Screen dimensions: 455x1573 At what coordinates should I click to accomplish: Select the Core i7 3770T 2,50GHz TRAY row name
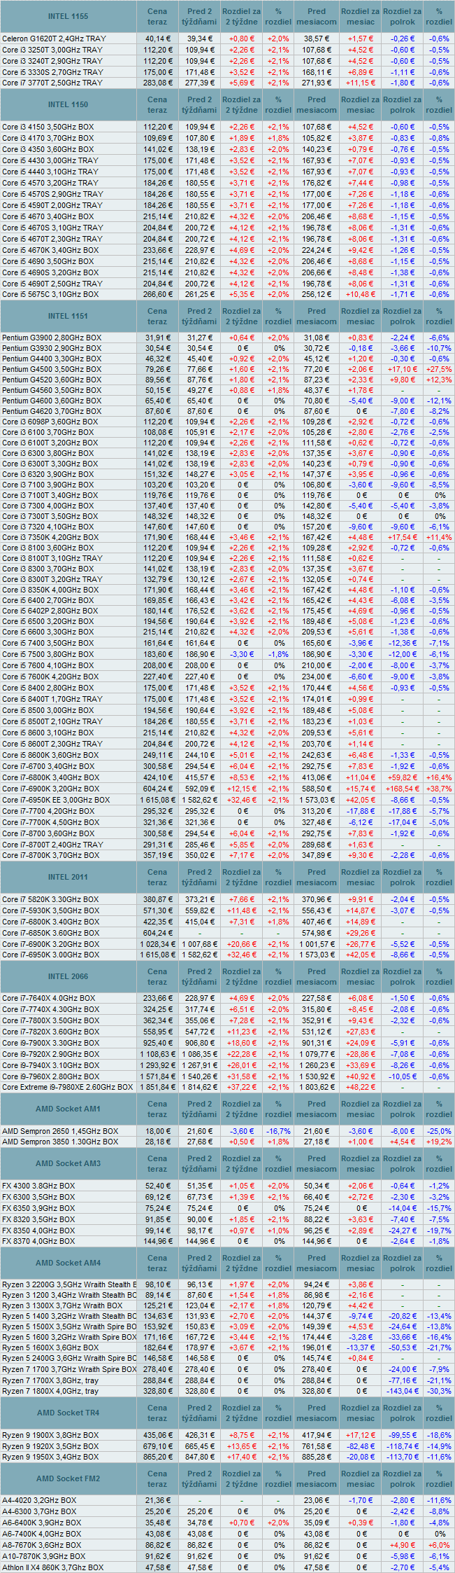point(52,83)
